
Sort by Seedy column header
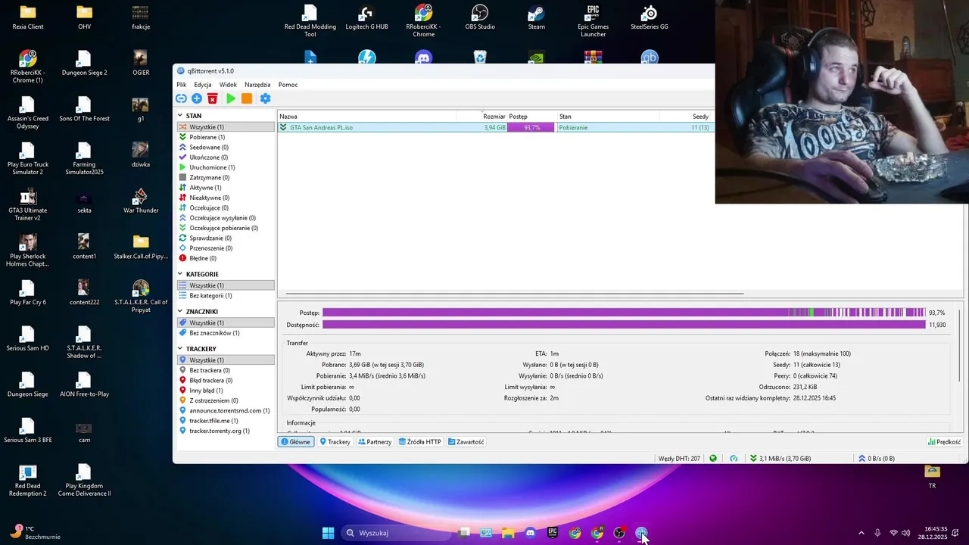pos(687,117)
